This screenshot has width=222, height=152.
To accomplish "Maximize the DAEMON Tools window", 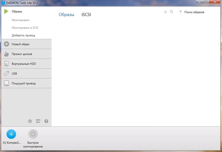I will pos(206,2).
